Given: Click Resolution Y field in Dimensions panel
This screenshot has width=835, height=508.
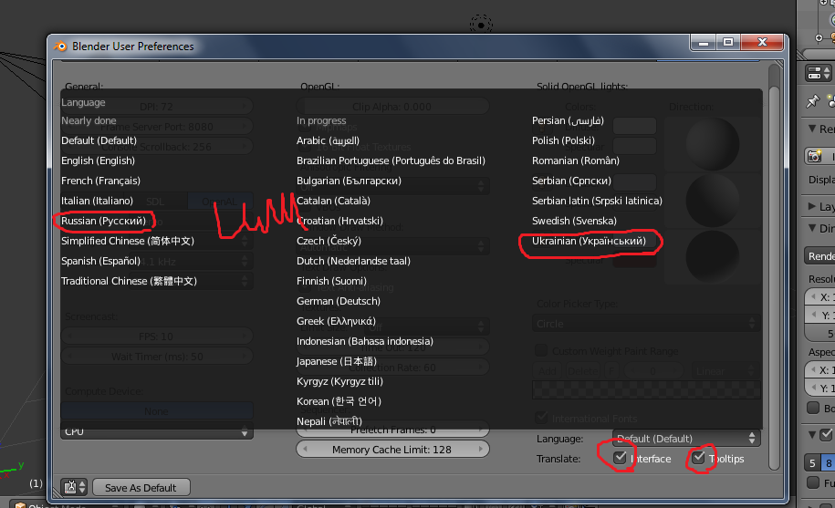Looking at the screenshot, I should coord(820,316).
